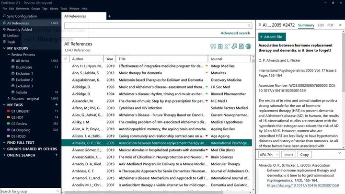The width and height of the screenshot is (345, 194).
Task: Open the DOI link in citation preview
Action: tap(303, 185)
